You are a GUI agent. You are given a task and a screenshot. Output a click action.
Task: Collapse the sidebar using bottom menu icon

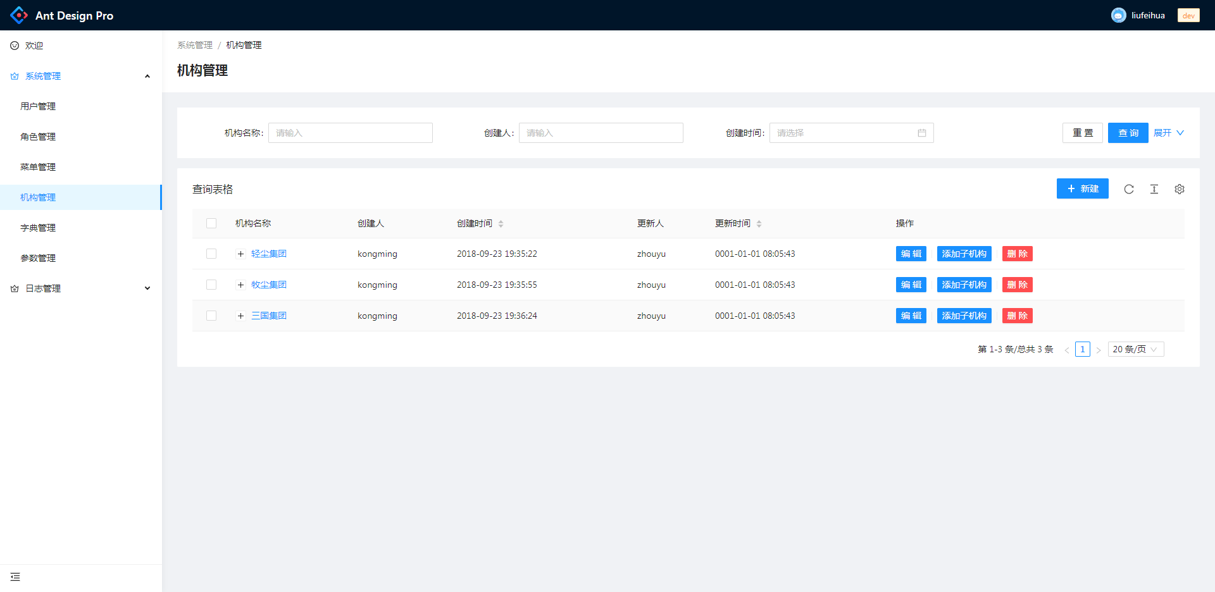coord(15,577)
